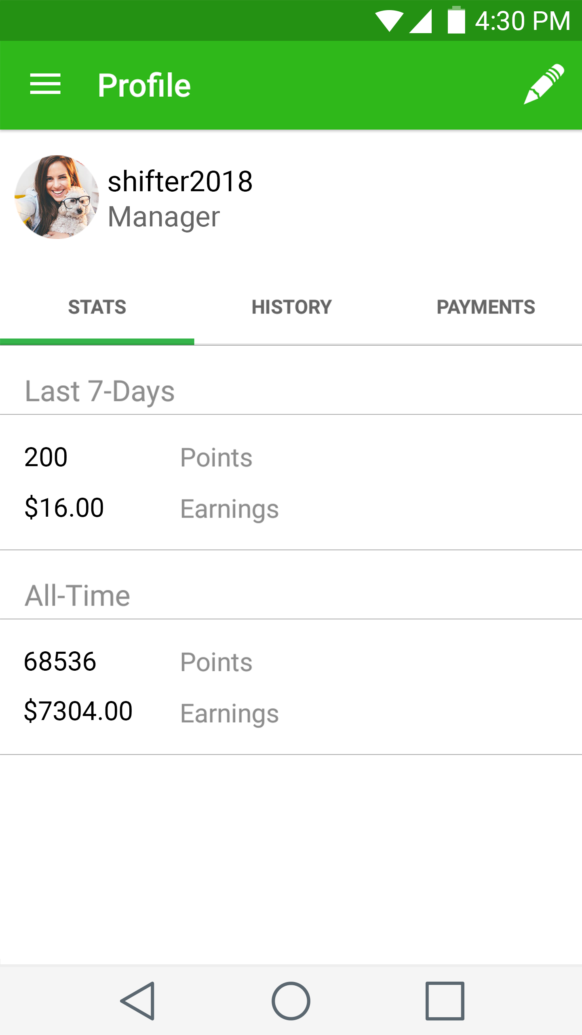Tap the pencil edit profile icon
Image resolution: width=582 pixels, height=1035 pixels.
pos(544,84)
